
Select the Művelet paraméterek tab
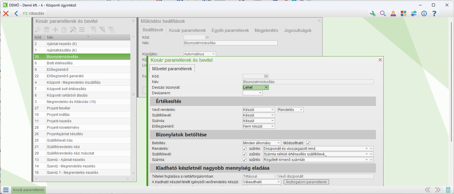coord(172,68)
